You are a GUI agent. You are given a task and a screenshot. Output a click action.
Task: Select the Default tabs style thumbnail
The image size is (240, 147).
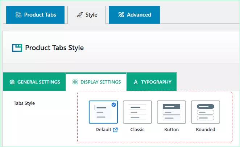coord(103,112)
